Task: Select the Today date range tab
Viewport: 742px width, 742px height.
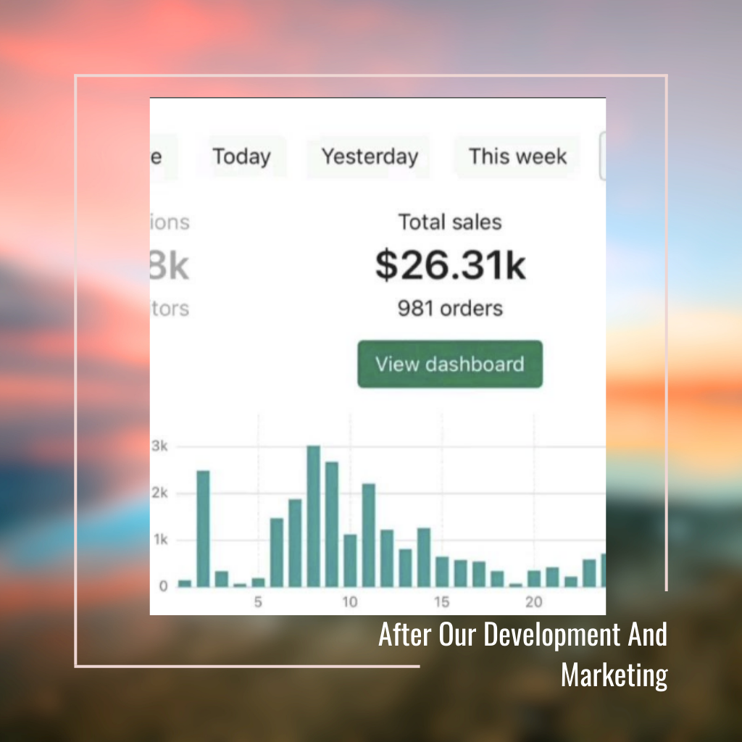Action: click(x=241, y=157)
